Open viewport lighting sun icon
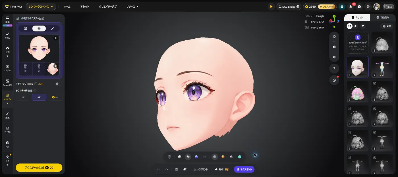Viewport: 398px width, 177px height. click(334, 37)
